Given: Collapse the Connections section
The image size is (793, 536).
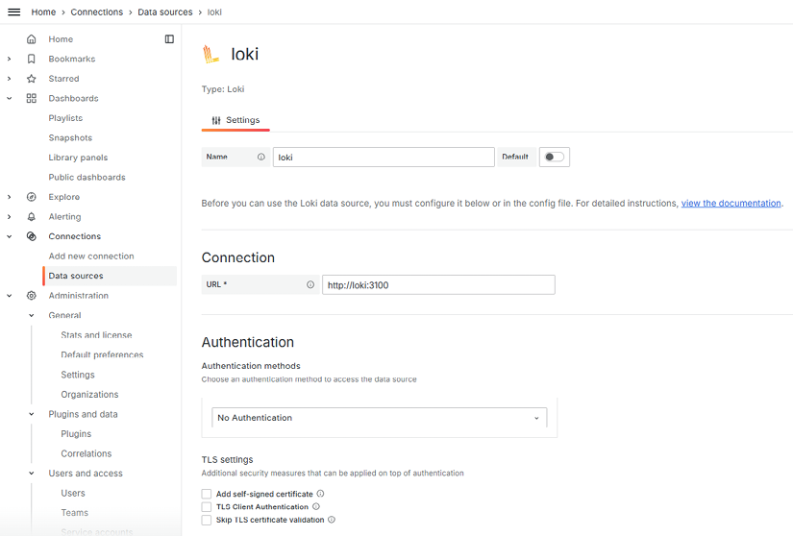Looking at the screenshot, I should click(9, 236).
